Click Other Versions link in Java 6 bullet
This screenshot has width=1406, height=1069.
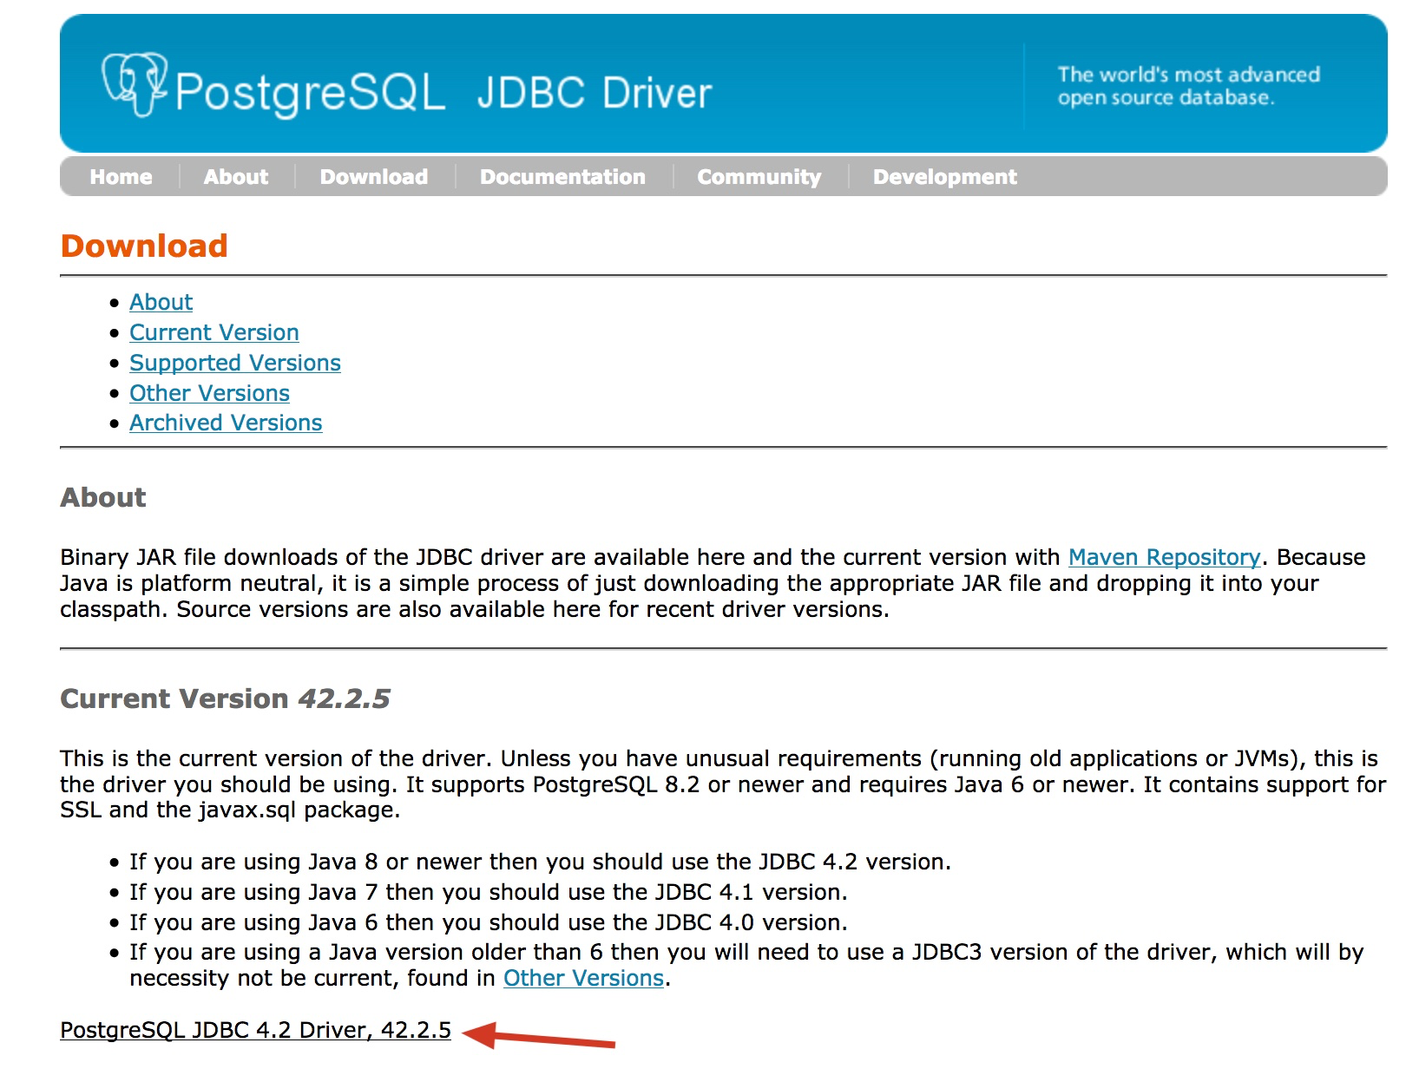[x=583, y=978]
